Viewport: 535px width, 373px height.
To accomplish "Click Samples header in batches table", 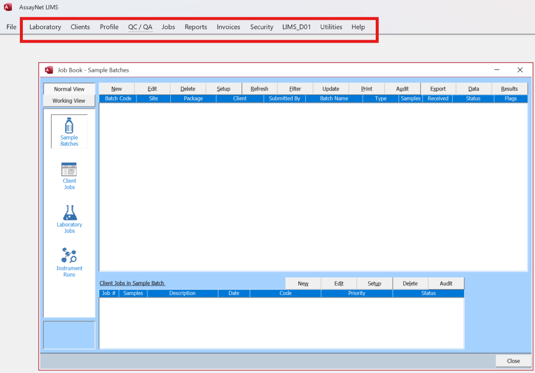I will coord(410,98).
